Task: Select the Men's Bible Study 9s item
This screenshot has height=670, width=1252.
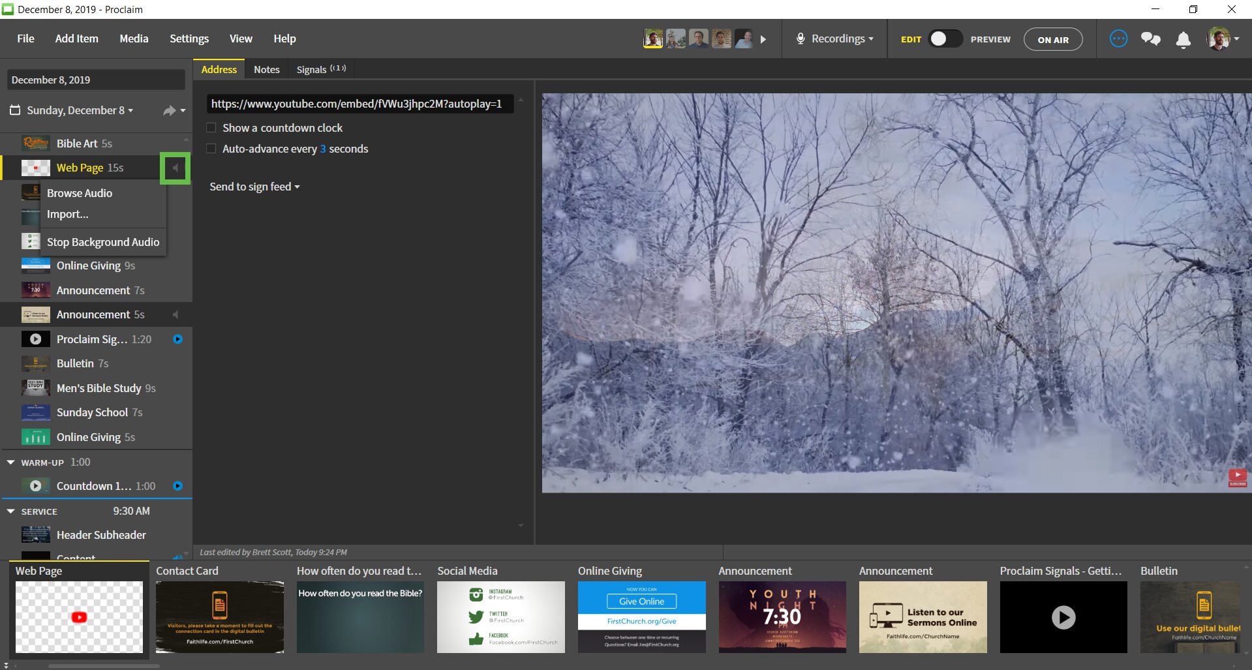Action: tap(96, 388)
